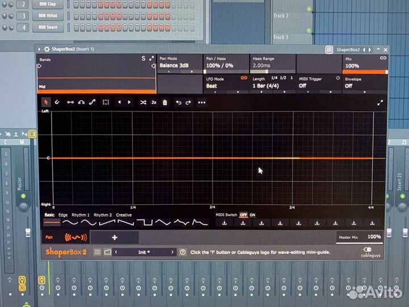Load the triangle dip wave preset
The width and height of the screenshot is (409, 307).
(x=163, y=223)
